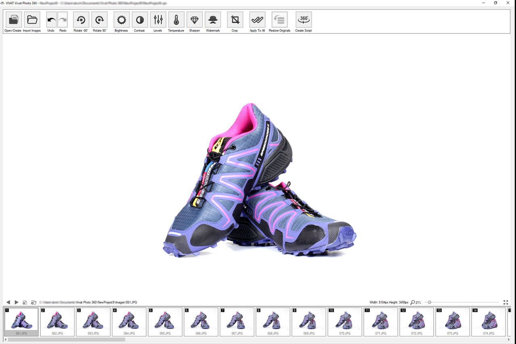This screenshot has width=516, height=344.
Task: Click the zoom level slider
Action: coord(430,302)
